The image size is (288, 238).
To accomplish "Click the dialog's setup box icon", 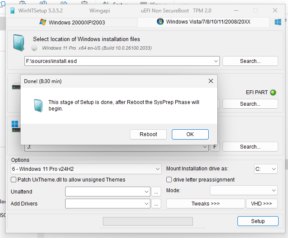I will pyautogui.click(x=38, y=105).
